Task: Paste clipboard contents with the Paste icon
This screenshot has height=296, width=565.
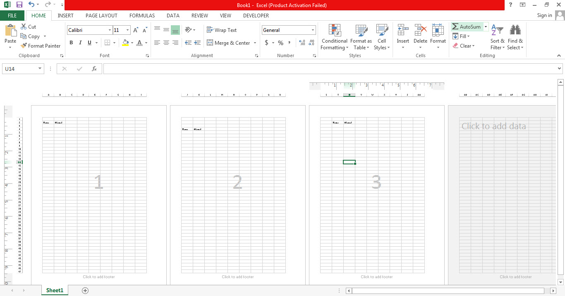Action: (x=10, y=30)
